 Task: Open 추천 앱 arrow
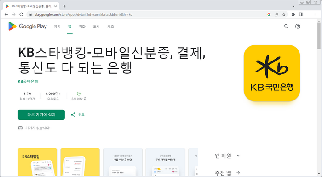tap(238, 173)
